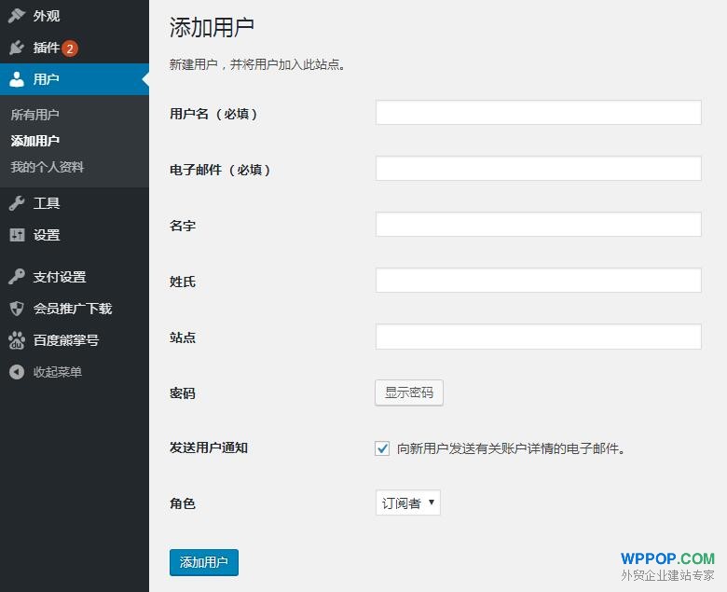
Task: Open 我的个人资料 submenu item
Action: point(48,167)
